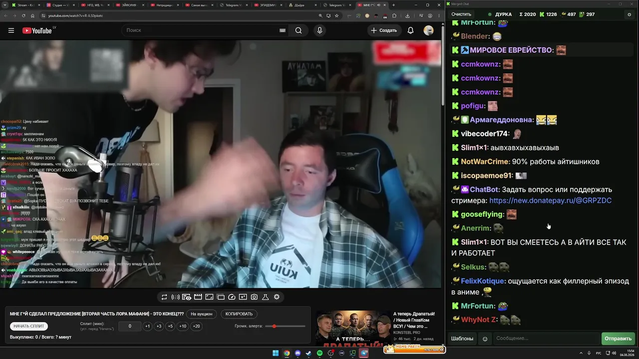The image size is (639, 359).
Task: Click the 'Шаблоны' templates button
Action: pyautogui.click(x=462, y=339)
